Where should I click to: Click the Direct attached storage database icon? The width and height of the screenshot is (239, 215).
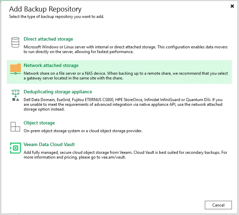[15, 43]
